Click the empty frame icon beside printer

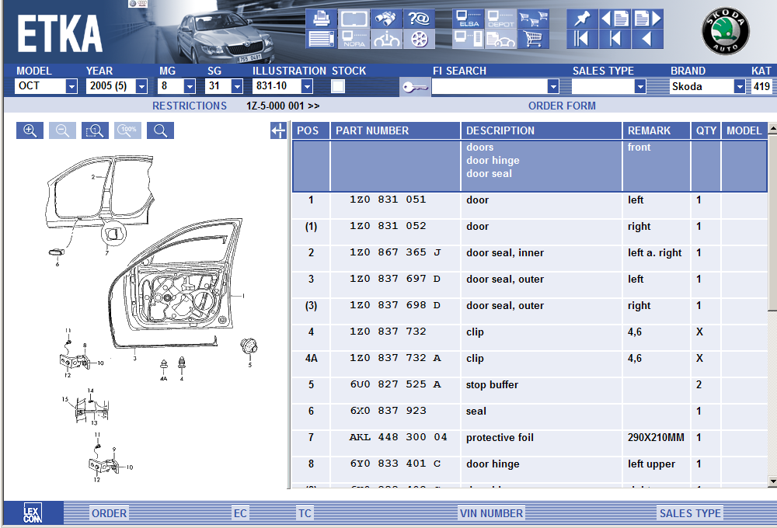coord(354,19)
